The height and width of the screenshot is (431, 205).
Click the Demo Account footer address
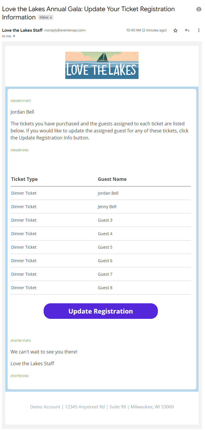(x=102, y=407)
